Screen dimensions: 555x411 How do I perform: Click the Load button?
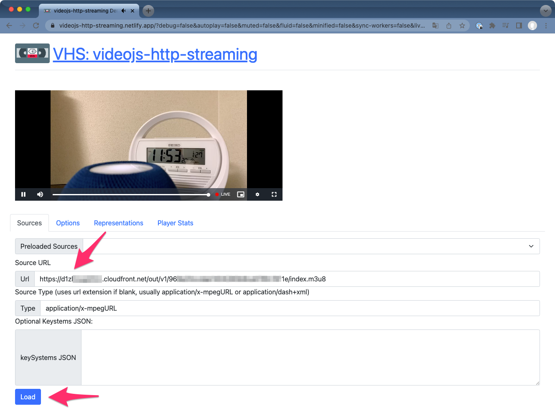point(28,397)
